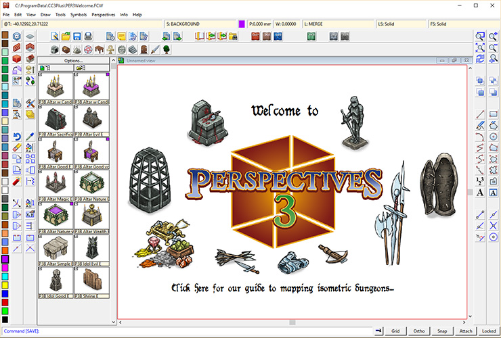This screenshot has height=338, width=501.
Task: Expand the plus box on the Shrine symbol
Action: point(76,269)
